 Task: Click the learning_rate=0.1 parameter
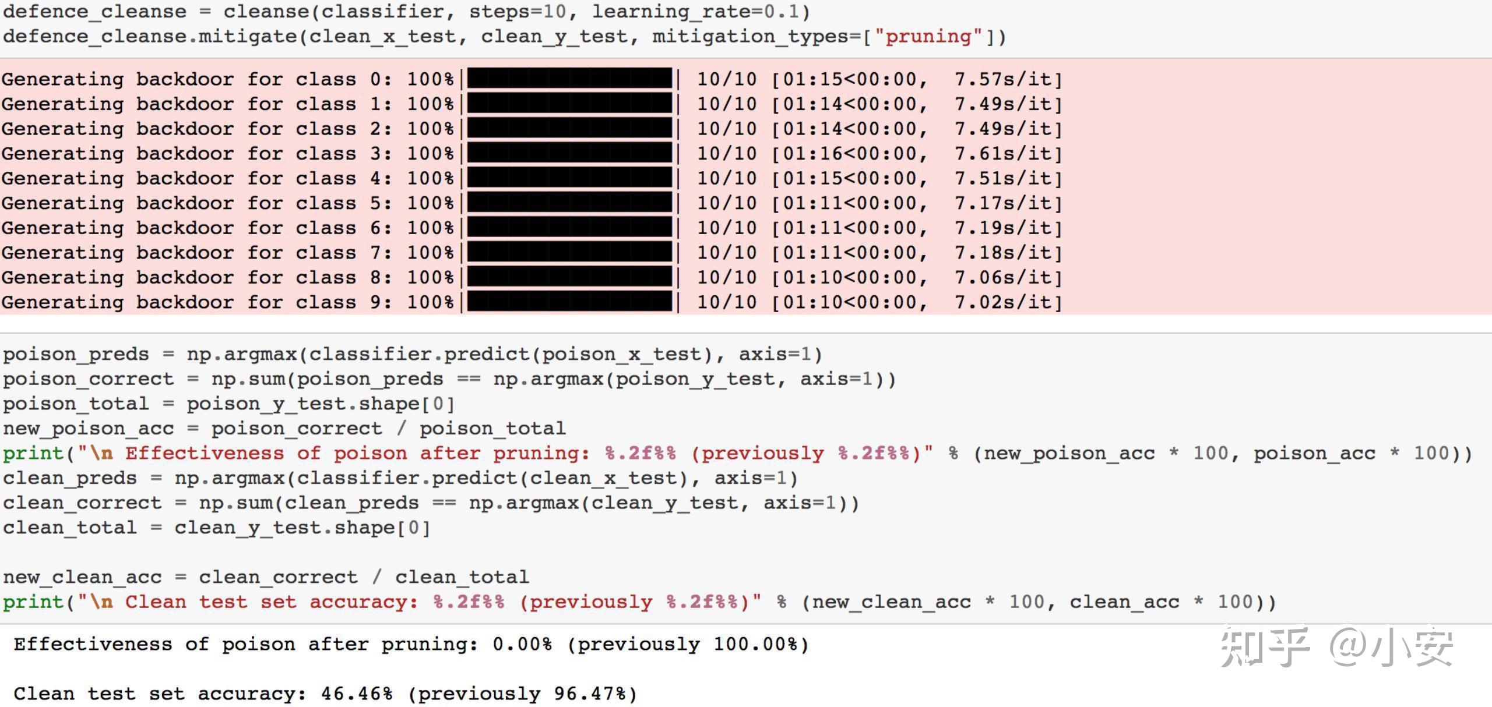click(x=695, y=11)
